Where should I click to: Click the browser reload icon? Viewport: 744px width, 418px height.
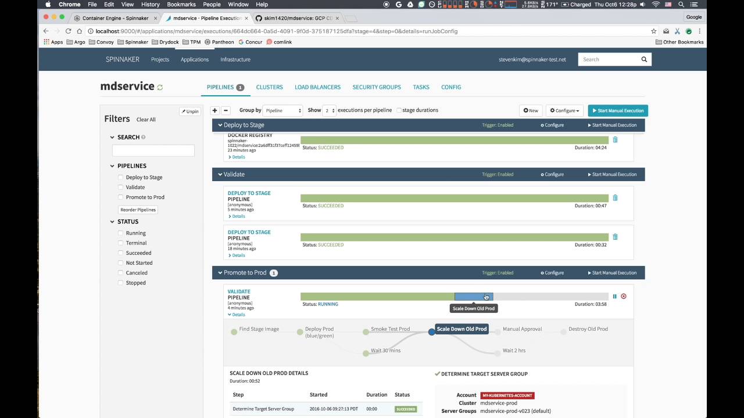(68, 31)
